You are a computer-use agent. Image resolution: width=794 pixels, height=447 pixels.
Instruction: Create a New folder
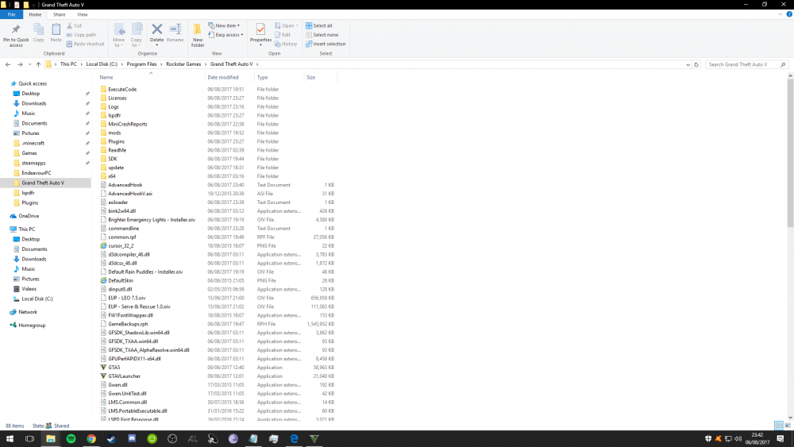198,35
